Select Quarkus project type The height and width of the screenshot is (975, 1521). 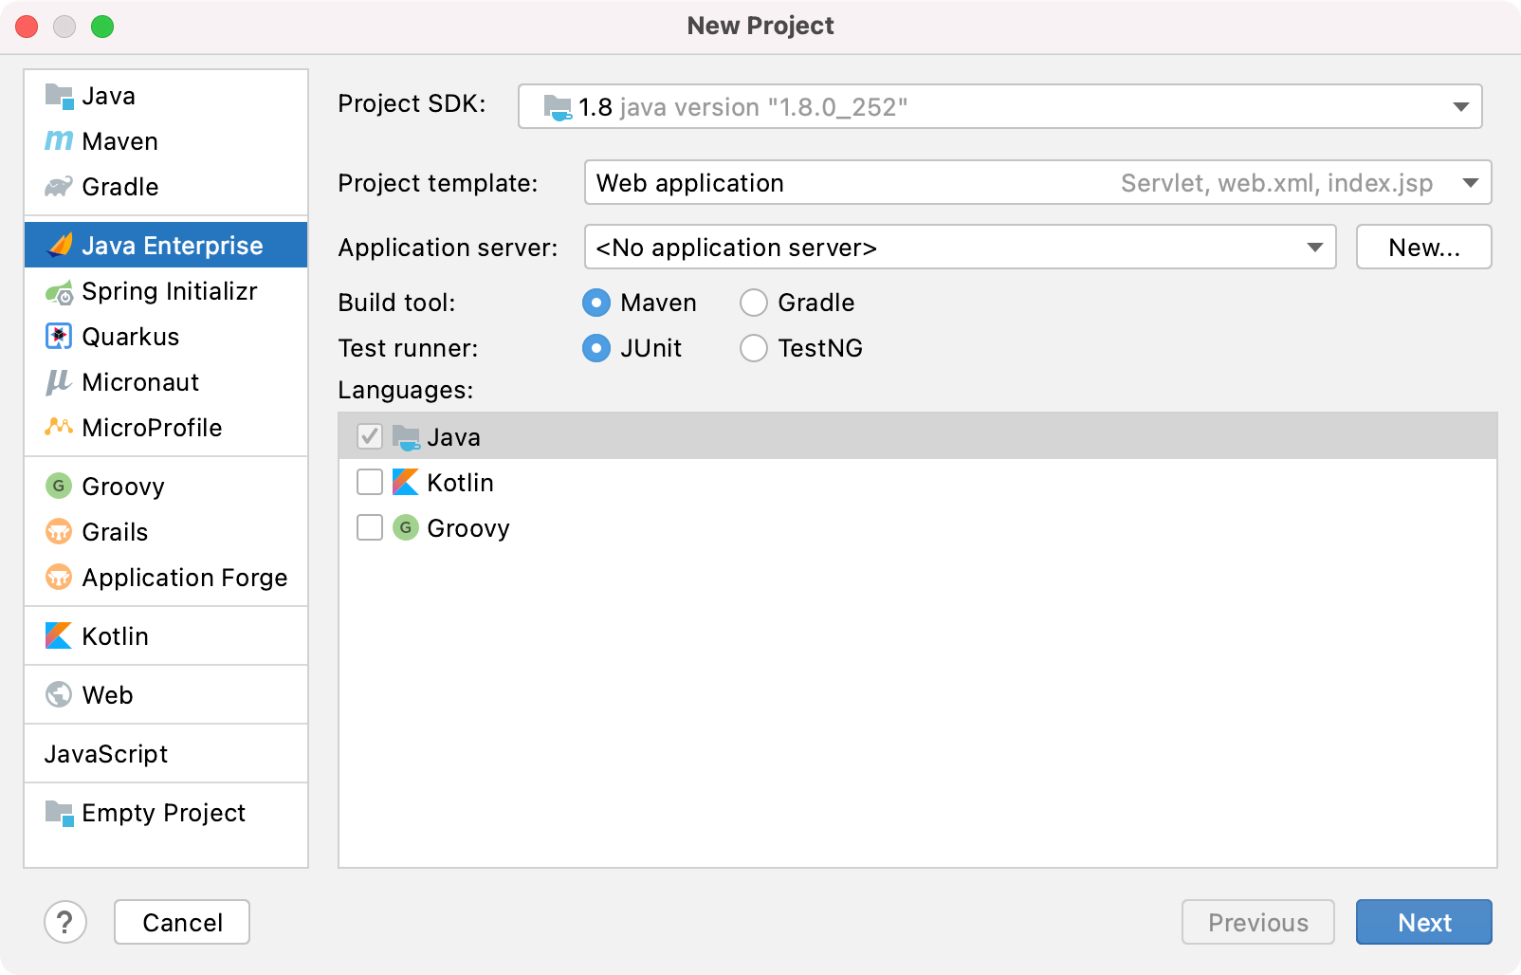tap(166, 337)
